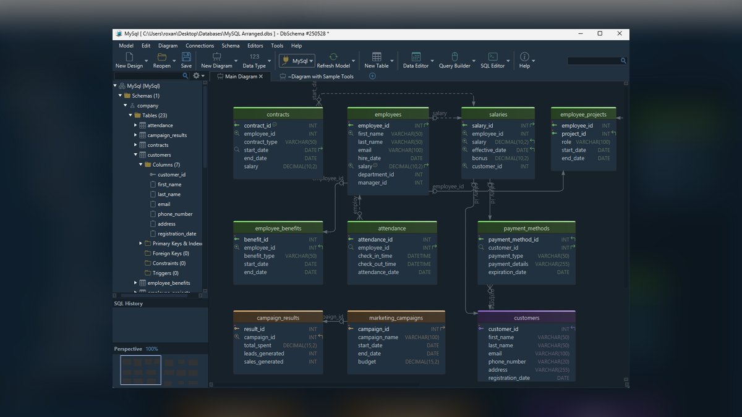Close the Main Diagram tab with its X

[261, 77]
